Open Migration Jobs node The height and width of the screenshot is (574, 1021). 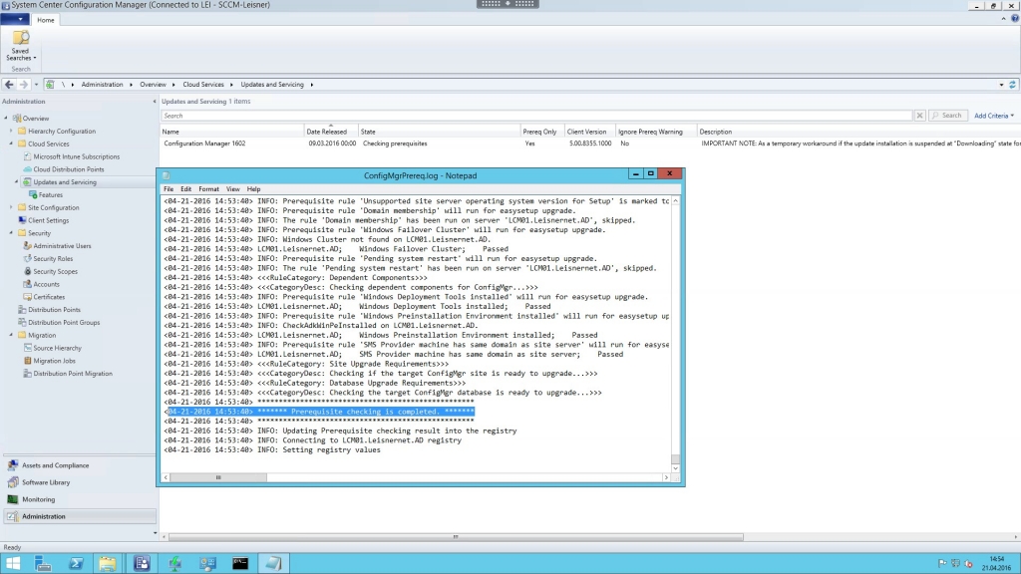click(x=54, y=361)
